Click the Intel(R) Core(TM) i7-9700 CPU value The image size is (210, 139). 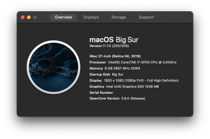(x=142, y=62)
